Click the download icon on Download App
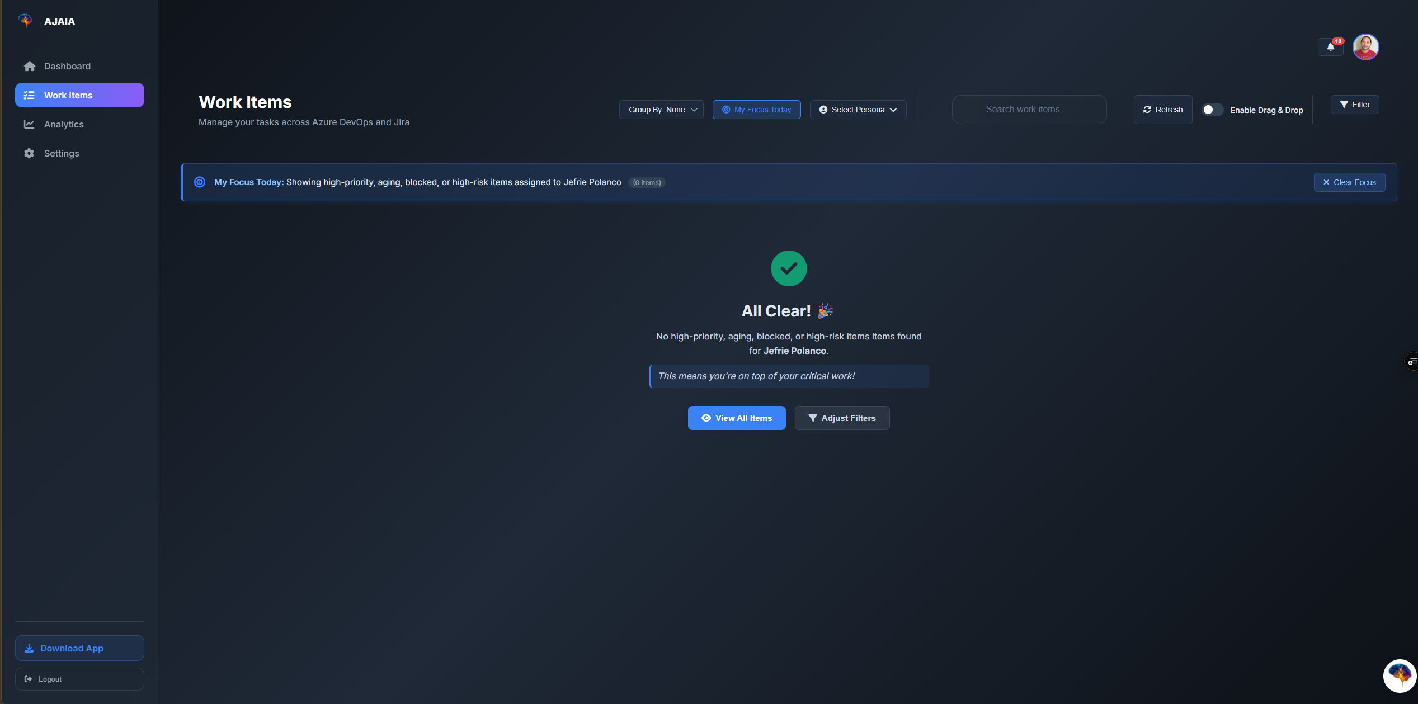The height and width of the screenshot is (704, 1418). [29, 648]
